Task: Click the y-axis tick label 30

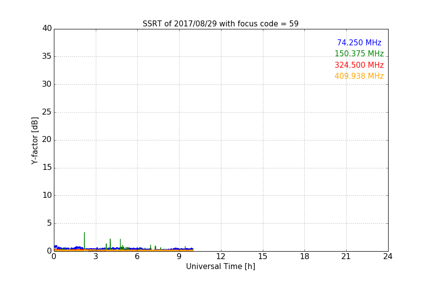Action: pos(47,84)
